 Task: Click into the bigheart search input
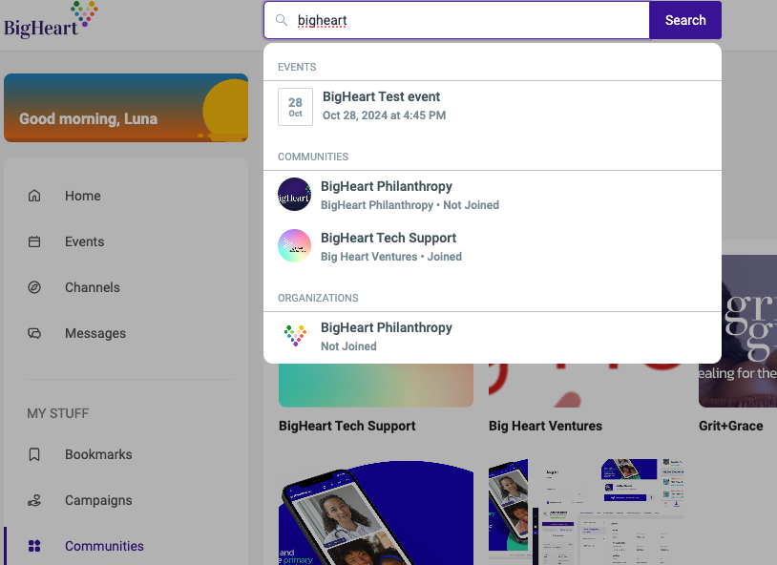pyautogui.click(x=456, y=20)
